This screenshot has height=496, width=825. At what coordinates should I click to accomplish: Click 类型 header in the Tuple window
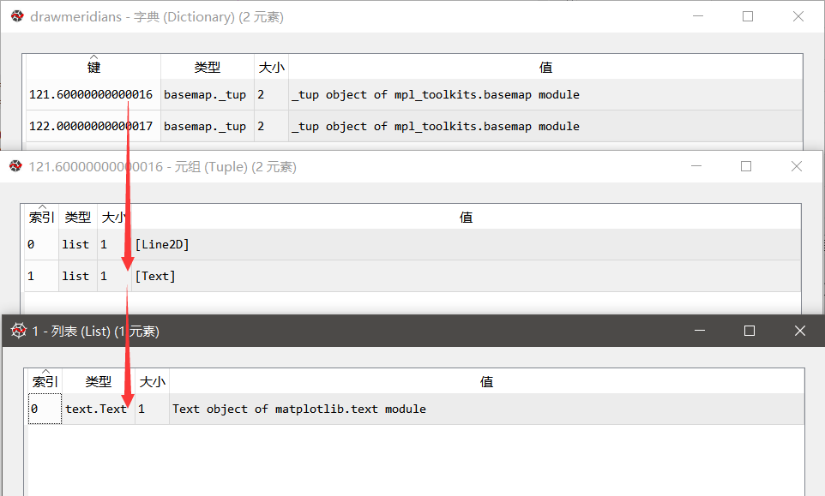pos(78,217)
